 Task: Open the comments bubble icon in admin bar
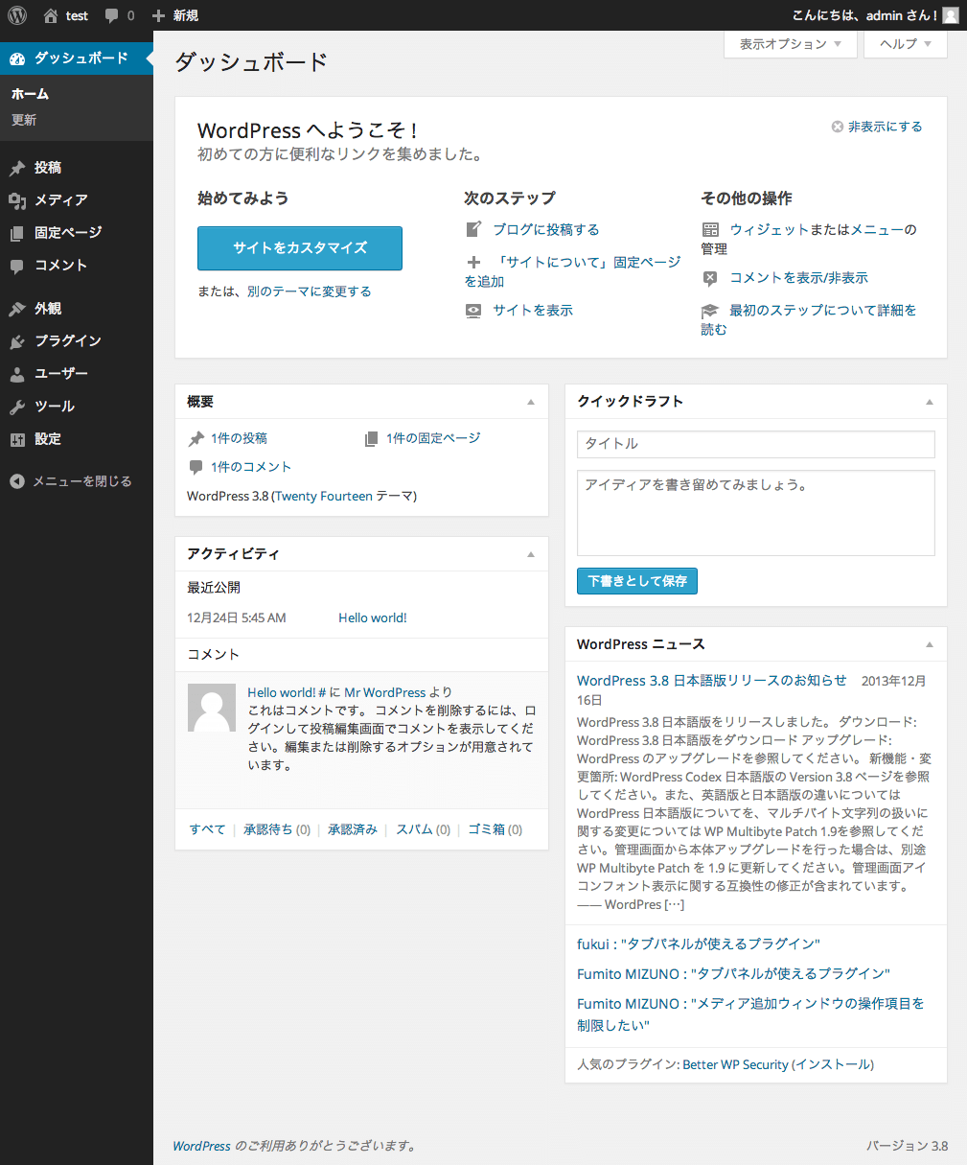click(x=113, y=15)
